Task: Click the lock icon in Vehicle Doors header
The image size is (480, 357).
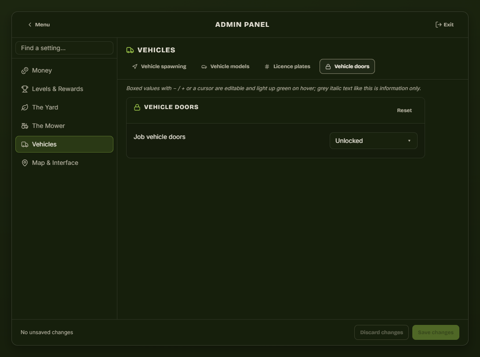Action: (137, 107)
